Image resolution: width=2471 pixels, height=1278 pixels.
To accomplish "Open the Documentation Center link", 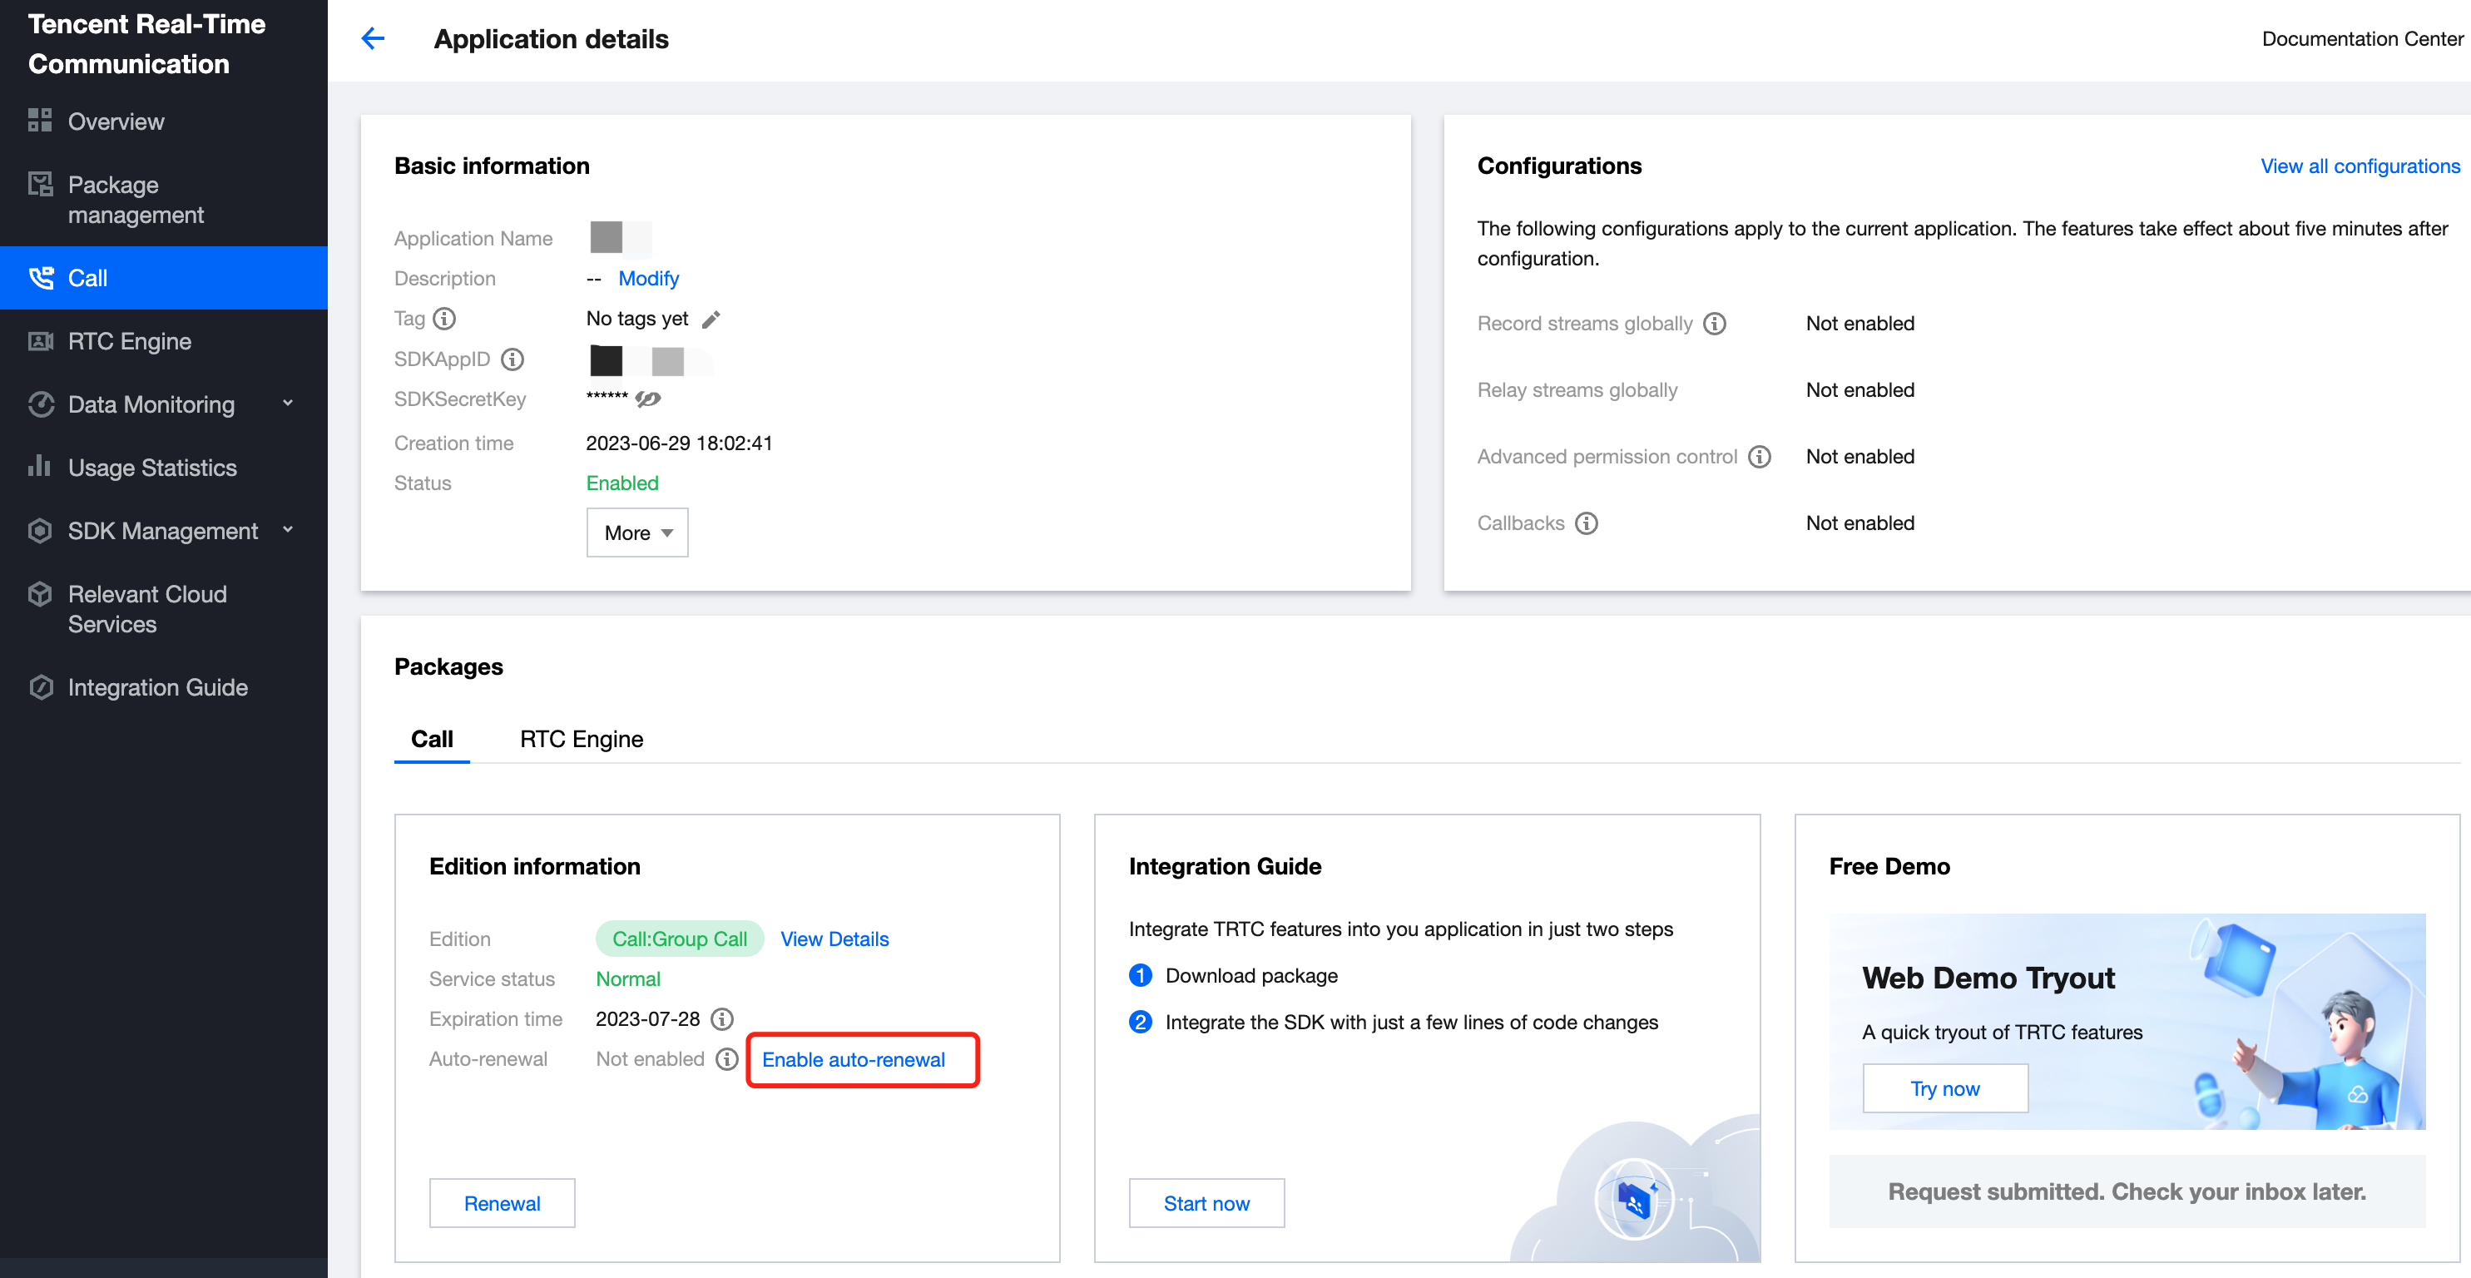I will coord(2362,38).
